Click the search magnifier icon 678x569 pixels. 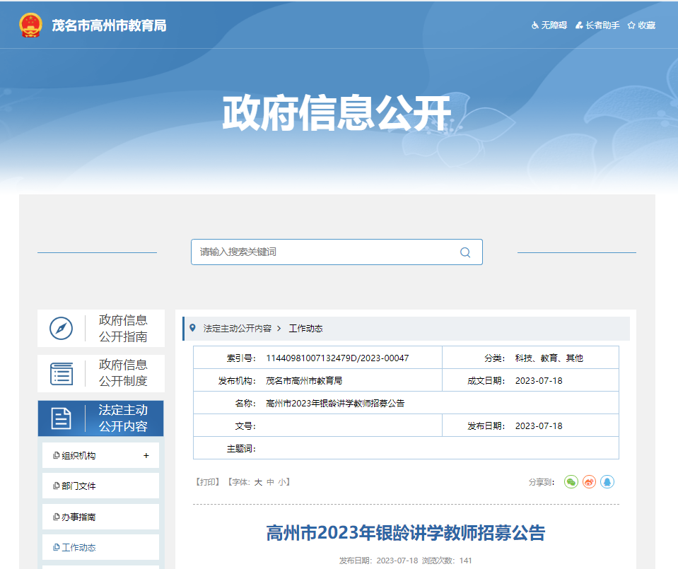[x=464, y=252]
